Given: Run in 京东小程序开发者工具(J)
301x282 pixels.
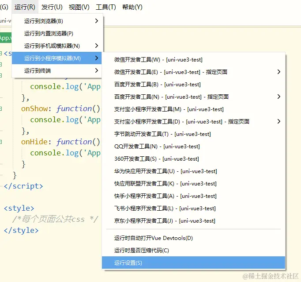Looking at the screenshot, I should click(x=193, y=221).
